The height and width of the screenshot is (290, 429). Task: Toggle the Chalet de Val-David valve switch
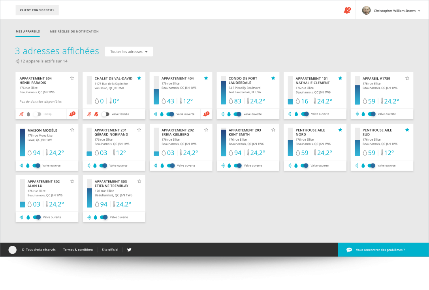pyautogui.click(x=105, y=114)
